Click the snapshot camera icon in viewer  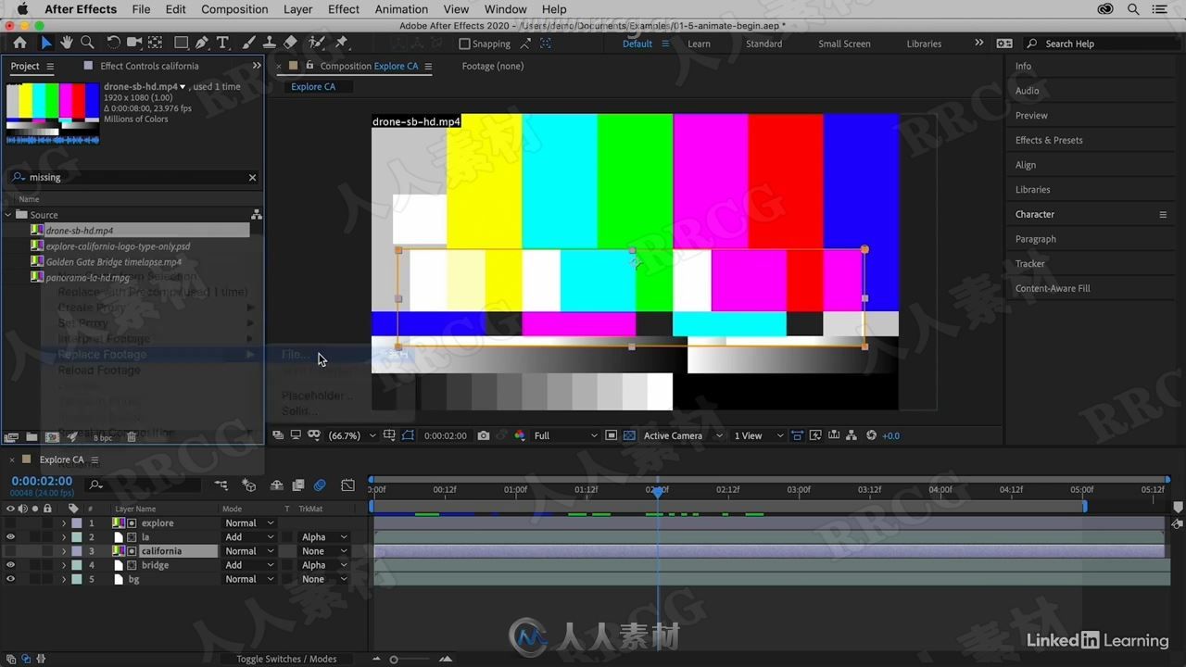click(484, 435)
